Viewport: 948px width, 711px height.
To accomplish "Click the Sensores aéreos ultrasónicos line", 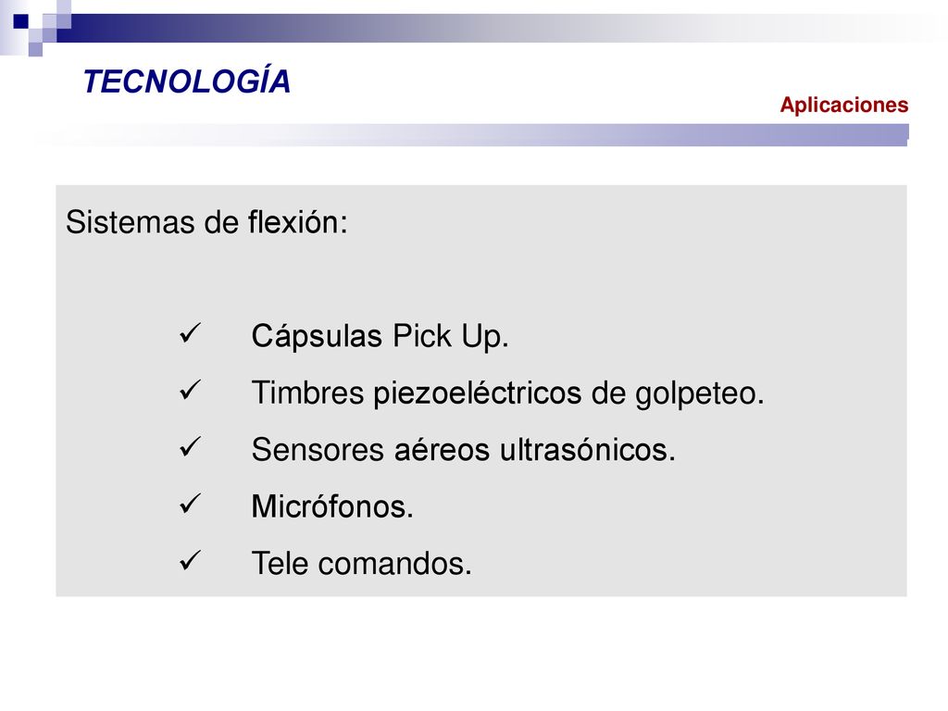I will pyautogui.click(x=463, y=450).
